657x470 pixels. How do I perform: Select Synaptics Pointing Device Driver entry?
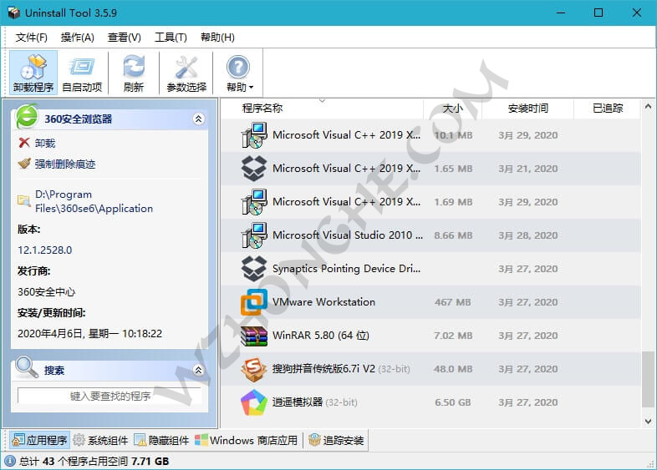[x=430, y=269]
